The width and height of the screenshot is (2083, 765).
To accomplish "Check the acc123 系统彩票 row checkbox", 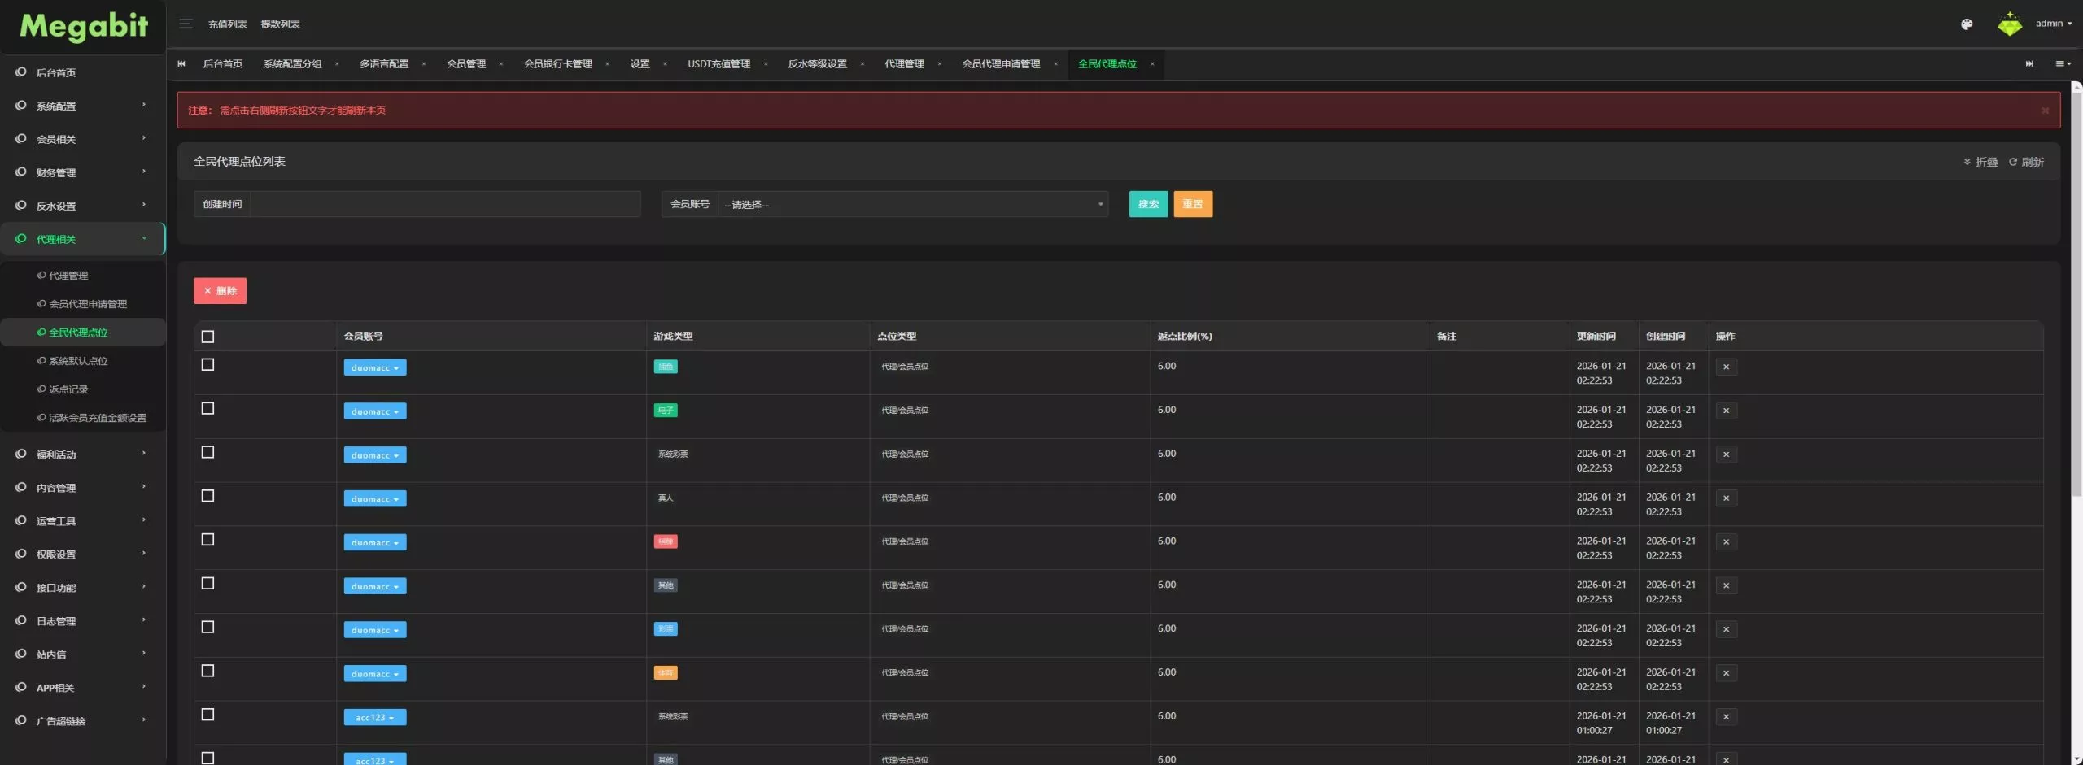I will click(x=207, y=715).
